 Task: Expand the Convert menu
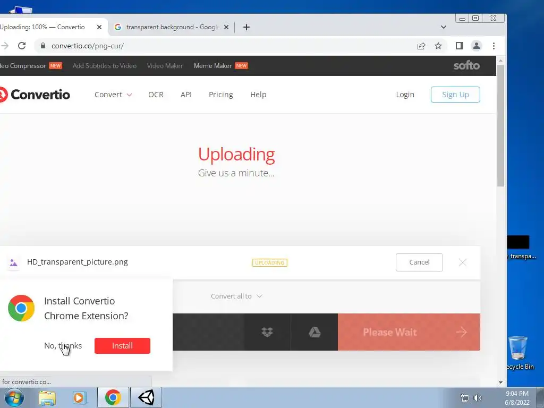point(113,95)
